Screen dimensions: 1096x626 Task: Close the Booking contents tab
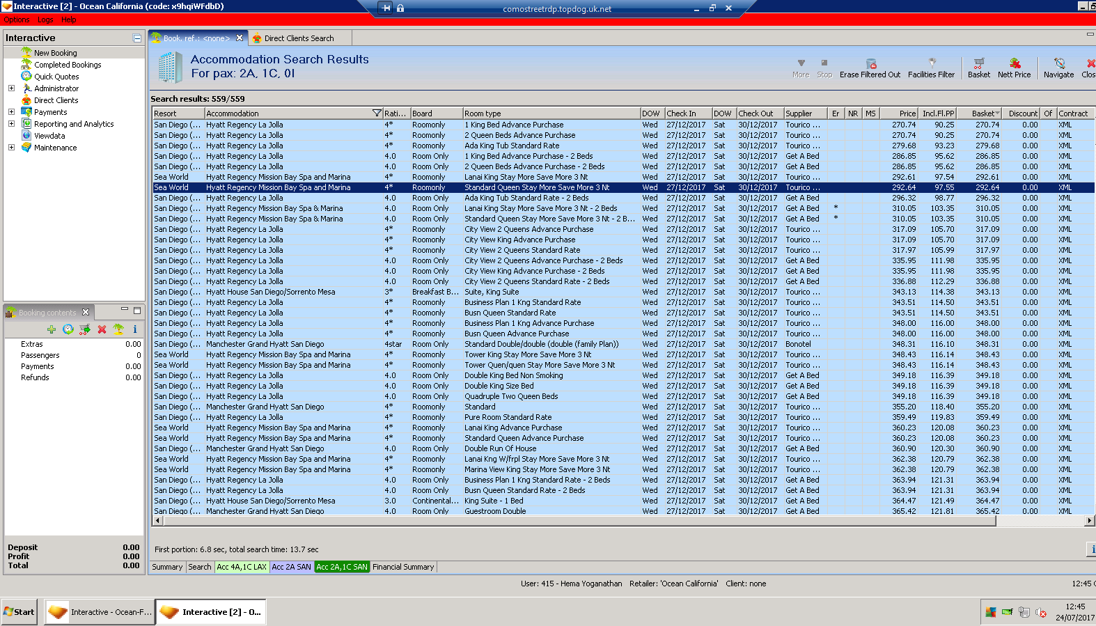click(86, 312)
